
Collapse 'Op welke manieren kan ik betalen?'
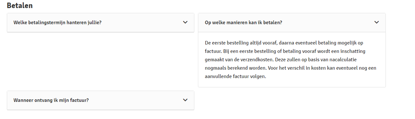click(292, 23)
